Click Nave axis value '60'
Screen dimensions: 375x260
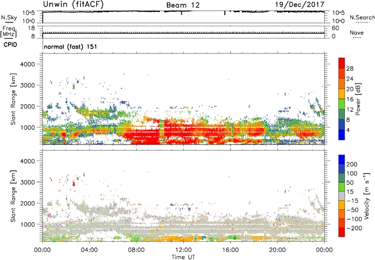(x=335, y=28)
